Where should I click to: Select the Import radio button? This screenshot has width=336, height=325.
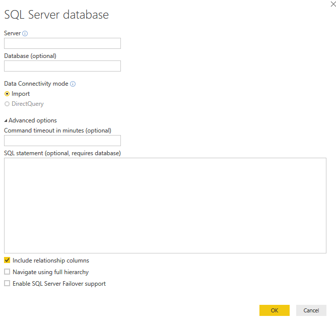click(x=7, y=94)
